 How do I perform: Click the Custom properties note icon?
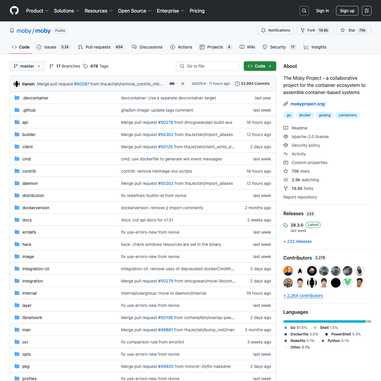(x=286, y=163)
